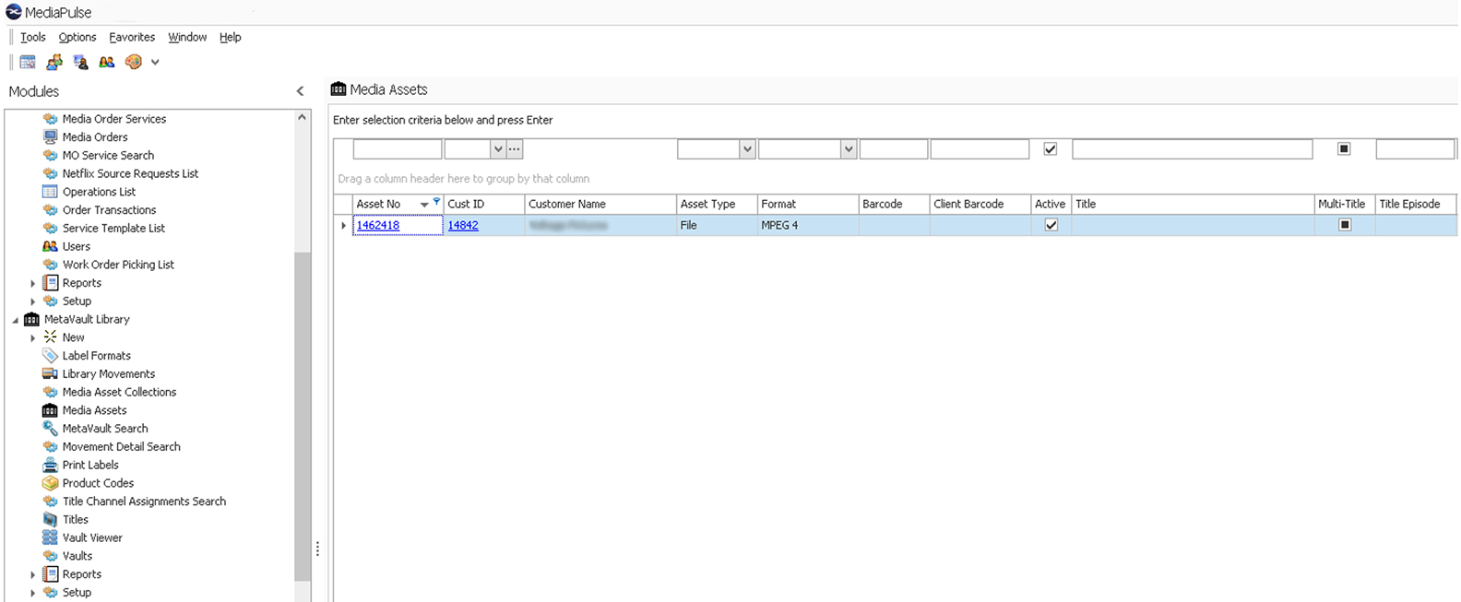Click the Modules panel scrollbar up arrow
1461x602 pixels.
click(x=302, y=118)
